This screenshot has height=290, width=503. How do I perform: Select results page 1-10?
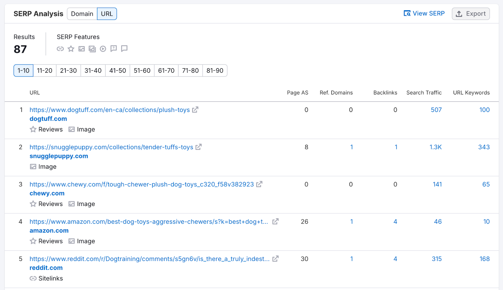[x=23, y=71]
